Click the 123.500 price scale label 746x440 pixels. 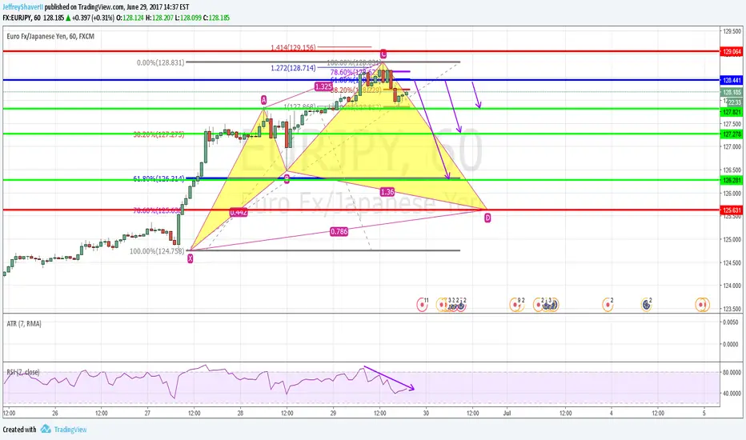tap(732, 309)
